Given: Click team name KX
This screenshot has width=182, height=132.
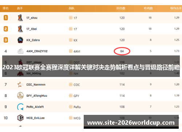Looking at the screenshot, I should pyautogui.click(x=75, y=40).
